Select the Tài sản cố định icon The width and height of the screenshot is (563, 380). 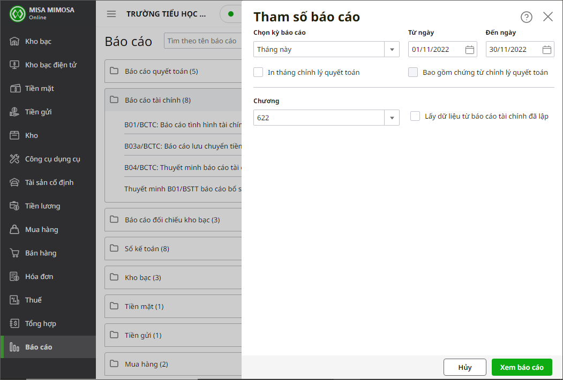tap(15, 182)
